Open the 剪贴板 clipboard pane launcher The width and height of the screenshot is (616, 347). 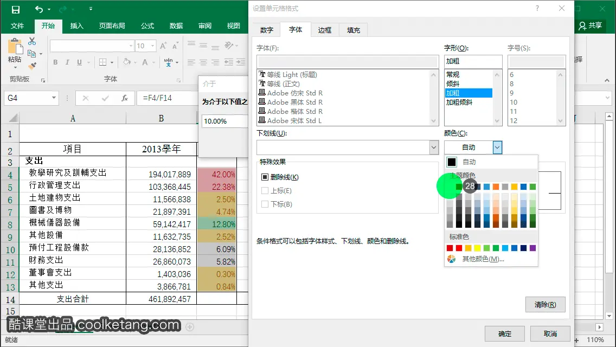(x=43, y=80)
